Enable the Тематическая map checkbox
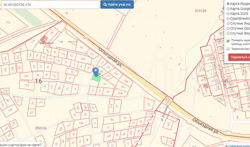Image resolution: width=250 pixels, height=147 pixels. (x=228, y=49)
